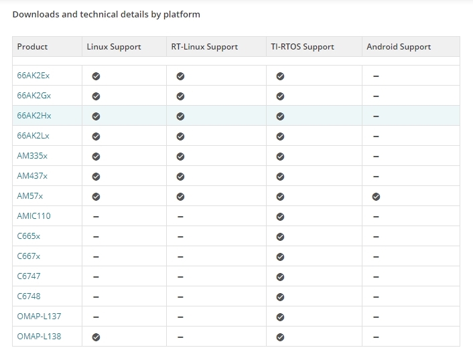Click the RT-Linux Support checkmark for 66AK2Lx
Image resolution: width=473 pixels, height=360 pixels.
180,137
